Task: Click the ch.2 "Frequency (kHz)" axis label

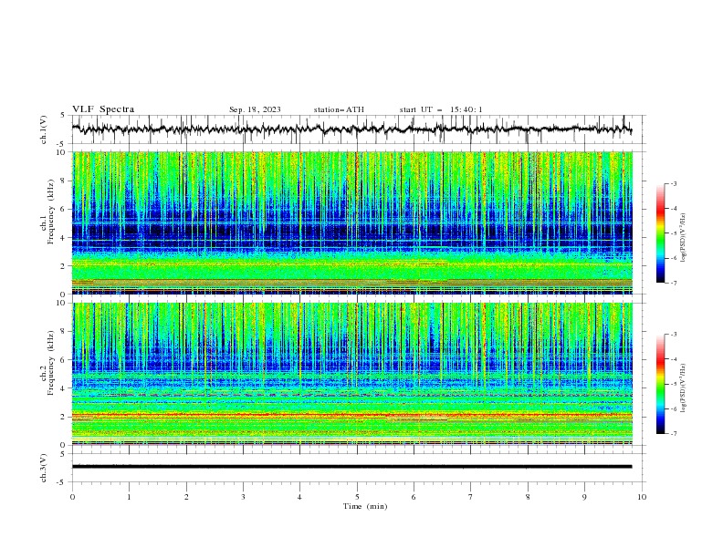Action: click(x=51, y=362)
